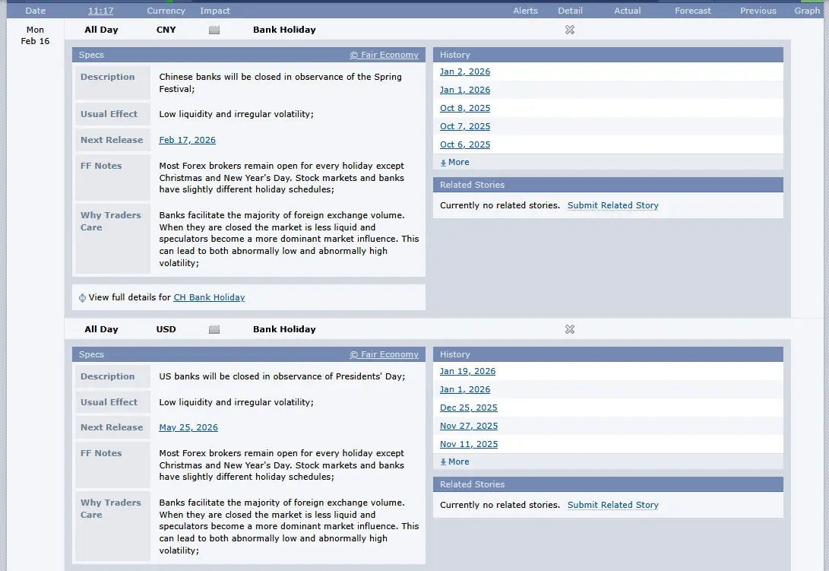
Task: Open Dec 25, 2025 history entry
Action: click(x=468, y=408)
